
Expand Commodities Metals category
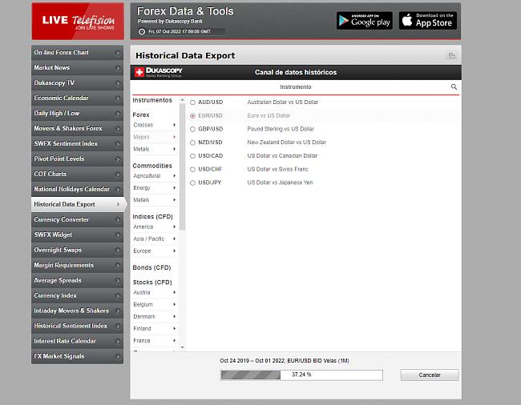[x=155, y=200]
